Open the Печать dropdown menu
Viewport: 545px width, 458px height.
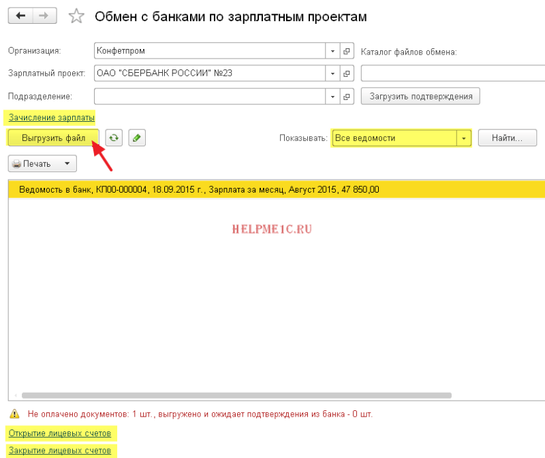[42, 163]
